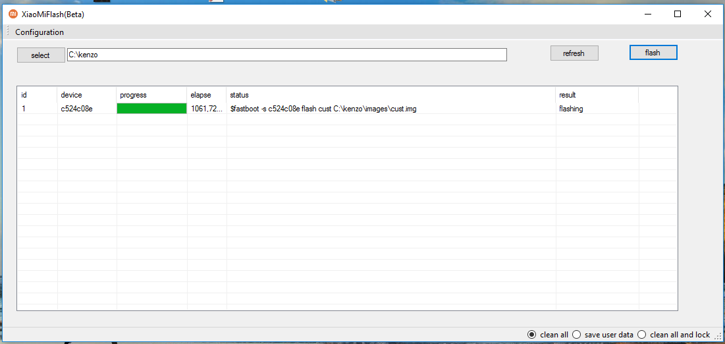Viewport: 725px width, 344px height.
Task: Focus the C:\kenzo path input field
Action: click(286, 55)
